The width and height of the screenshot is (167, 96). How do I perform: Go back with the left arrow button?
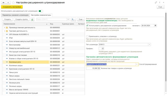point(3,3)
